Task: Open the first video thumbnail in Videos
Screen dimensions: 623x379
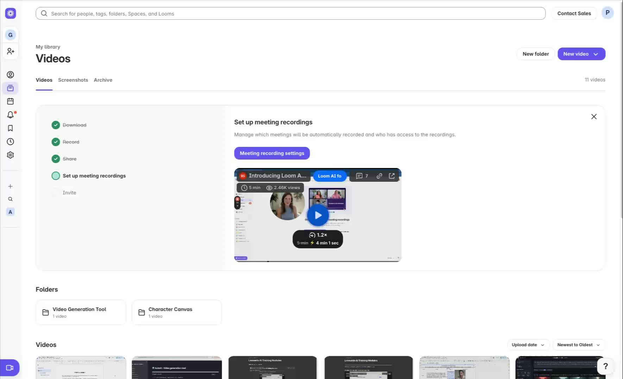Action: [81, 367]
